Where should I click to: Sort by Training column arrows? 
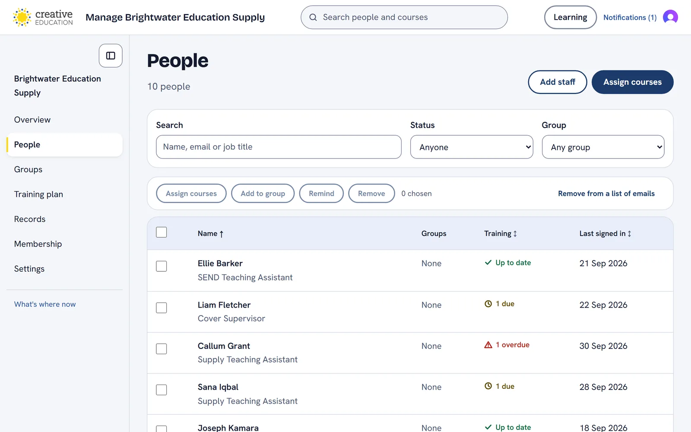click(x=515, y=234)
